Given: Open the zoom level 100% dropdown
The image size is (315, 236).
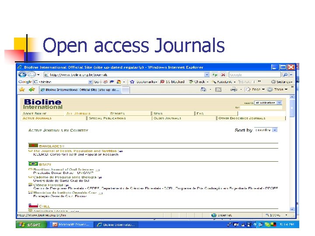Looking at the screenshot, I should click(286, 215).
